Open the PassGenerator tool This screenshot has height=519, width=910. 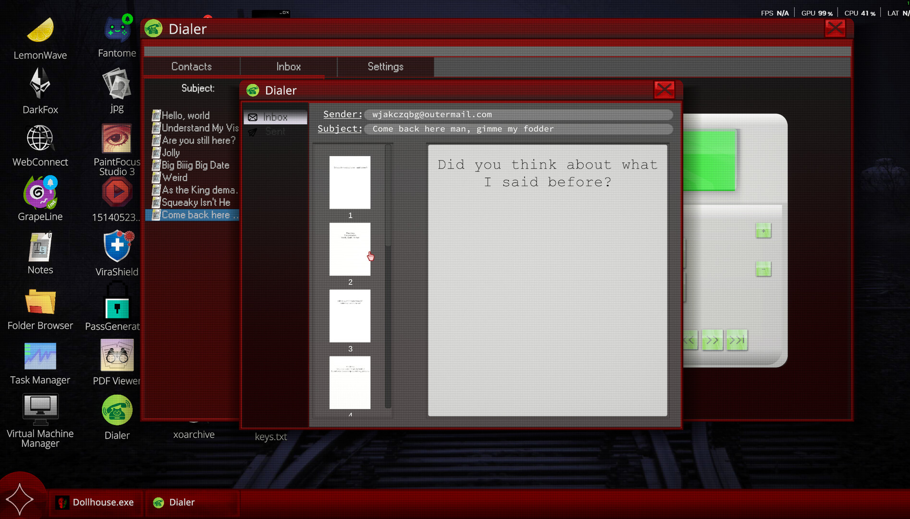tap(116, 302)
